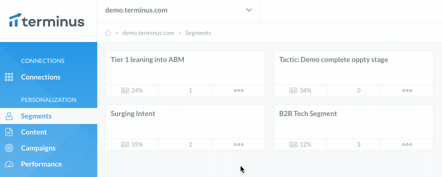The width and height of the screenshot is (442, 177).
Task: Open more options on Tier 1 leaning into ABM
Action: [x=239, y=90]
